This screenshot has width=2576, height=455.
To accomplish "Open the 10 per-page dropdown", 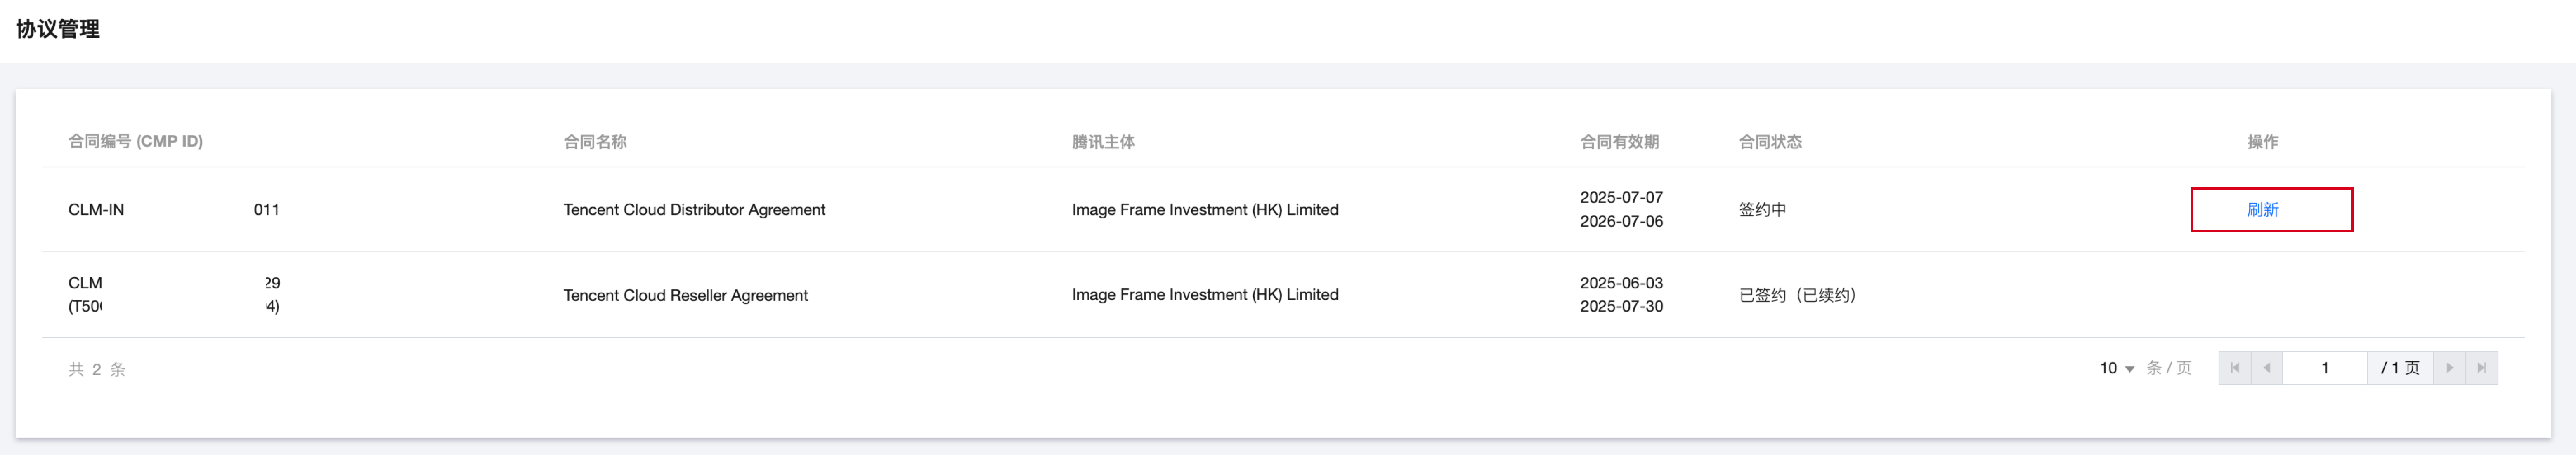I will pos(2117,368).
